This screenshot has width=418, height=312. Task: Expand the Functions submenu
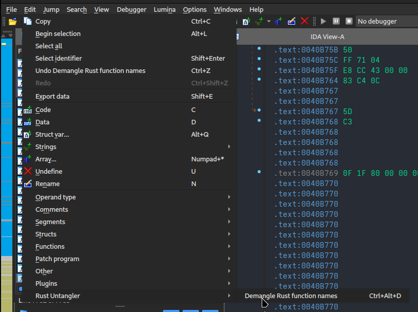tap(229, 246)
